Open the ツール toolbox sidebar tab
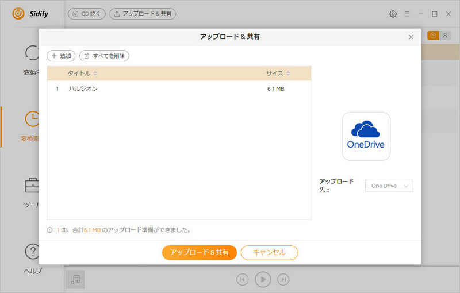Image resolution: width=460 pixels, height=293 pixels. coord(32,192)
